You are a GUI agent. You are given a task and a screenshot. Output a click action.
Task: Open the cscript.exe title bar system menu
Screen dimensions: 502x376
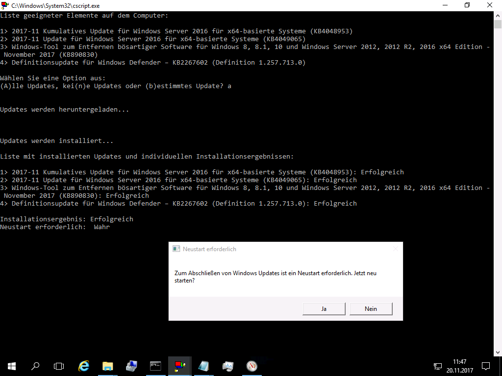click(5, 5)
